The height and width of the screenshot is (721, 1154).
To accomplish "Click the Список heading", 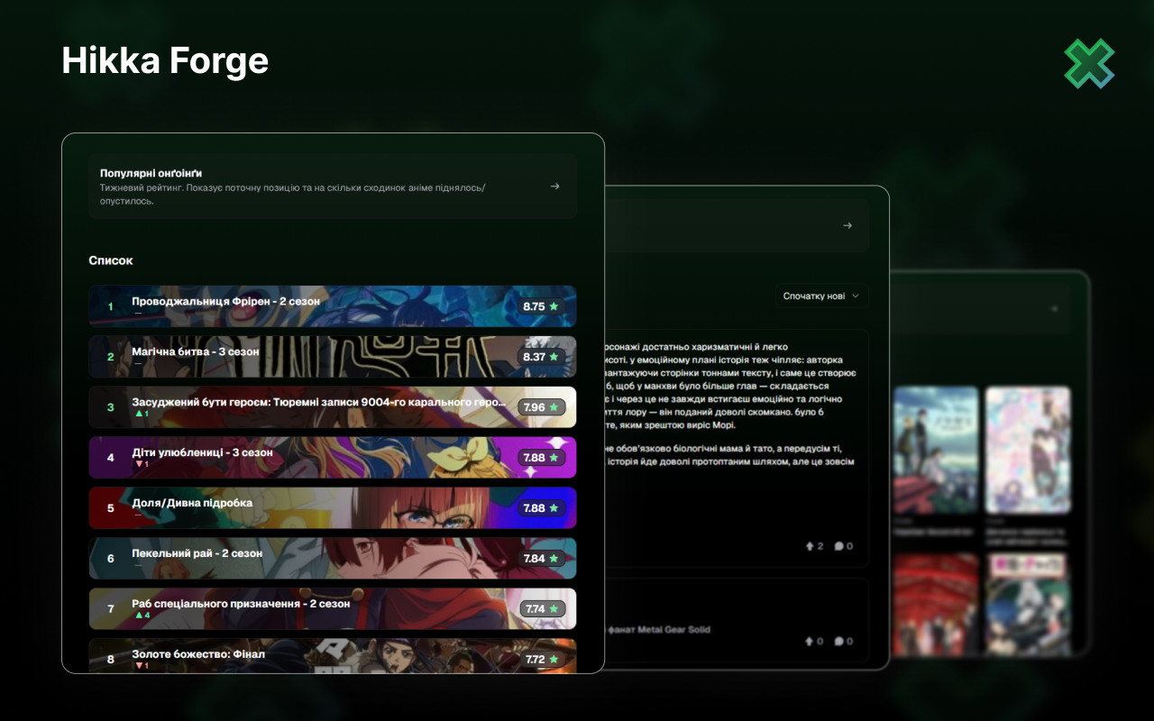I will [111, 260].
